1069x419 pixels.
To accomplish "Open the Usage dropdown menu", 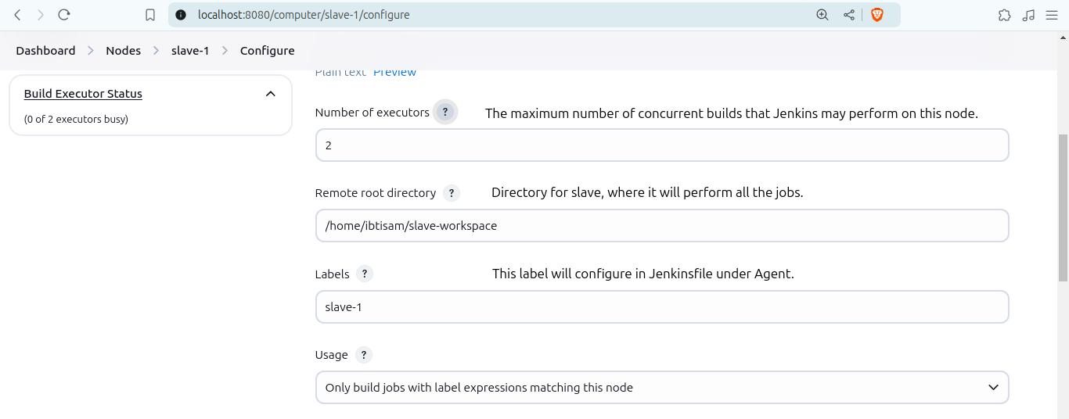I will (x=661, y=388).
